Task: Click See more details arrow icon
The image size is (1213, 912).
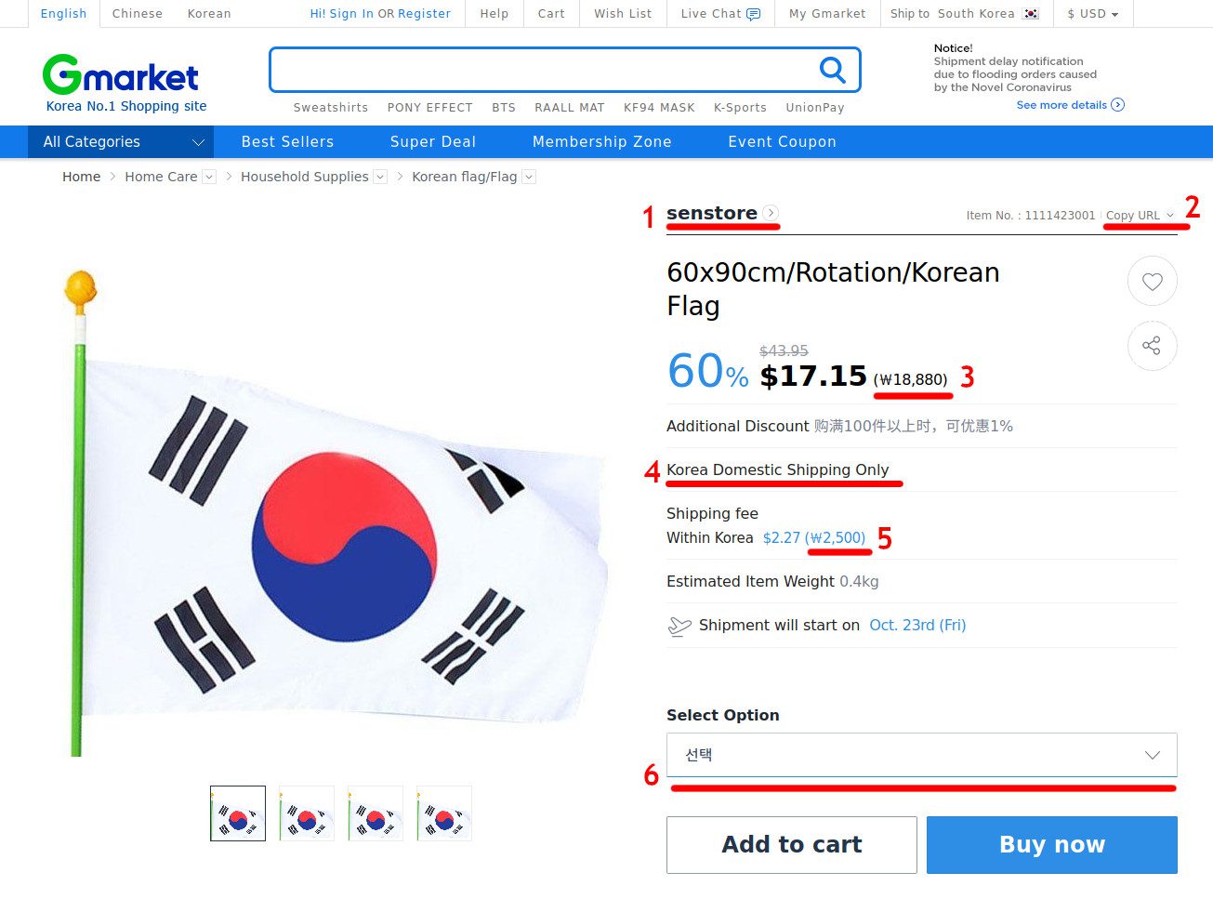Action: [1117, 105]
